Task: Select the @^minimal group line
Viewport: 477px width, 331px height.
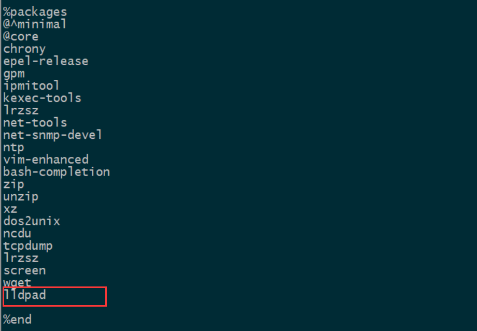Action: pos(35,24)
